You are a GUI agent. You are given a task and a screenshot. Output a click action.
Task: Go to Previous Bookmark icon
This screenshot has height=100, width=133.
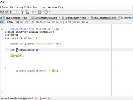[53, 22]
